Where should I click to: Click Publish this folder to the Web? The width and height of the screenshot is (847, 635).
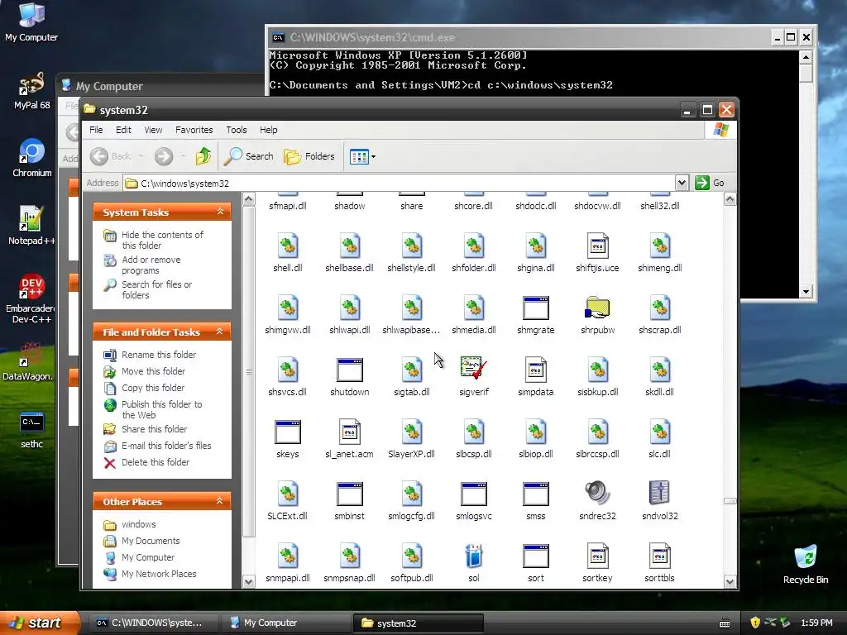162,409
